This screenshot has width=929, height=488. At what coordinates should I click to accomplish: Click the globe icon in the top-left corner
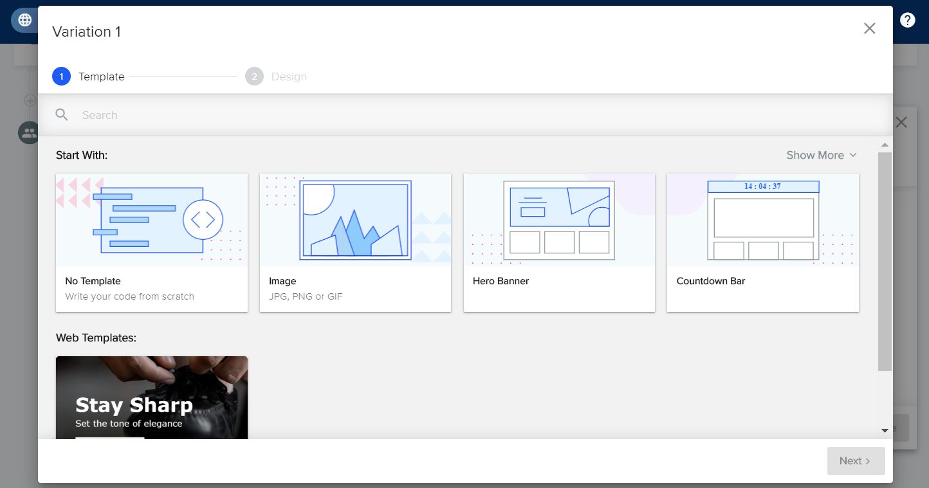tap(24, 19)
